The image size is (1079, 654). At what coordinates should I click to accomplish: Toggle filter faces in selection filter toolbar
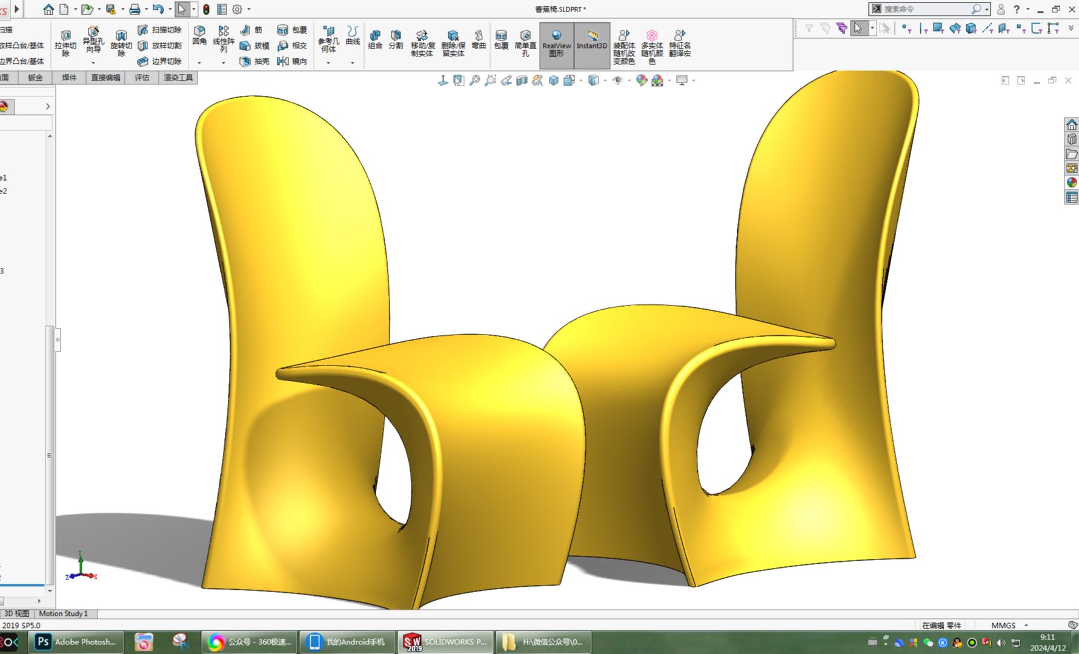[x=938, y=28]
